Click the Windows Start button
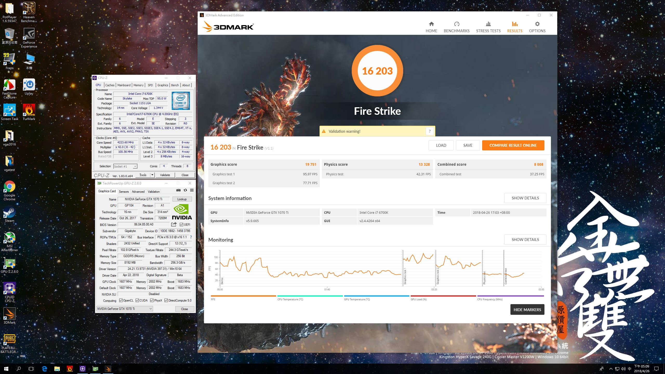The image size is (665, 374). [x=6, y=369]
